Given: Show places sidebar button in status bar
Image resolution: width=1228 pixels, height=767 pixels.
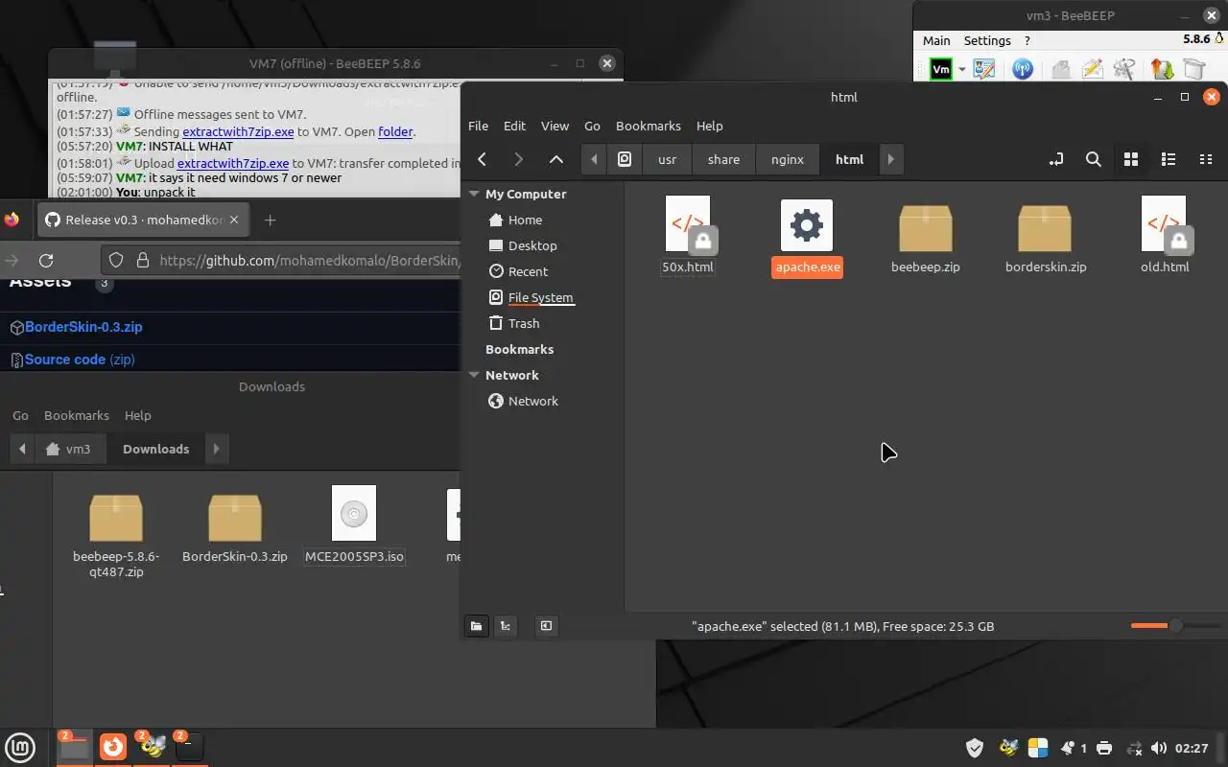Looking at the screenshot, I should (x=476, y=626).
